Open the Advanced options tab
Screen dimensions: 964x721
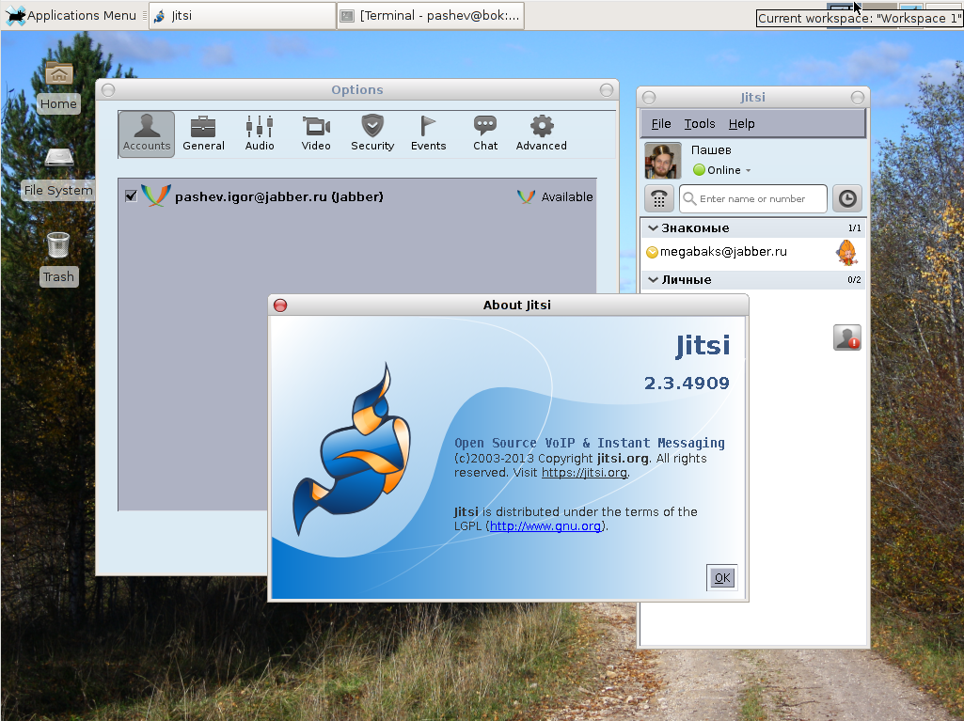[542, 134]
